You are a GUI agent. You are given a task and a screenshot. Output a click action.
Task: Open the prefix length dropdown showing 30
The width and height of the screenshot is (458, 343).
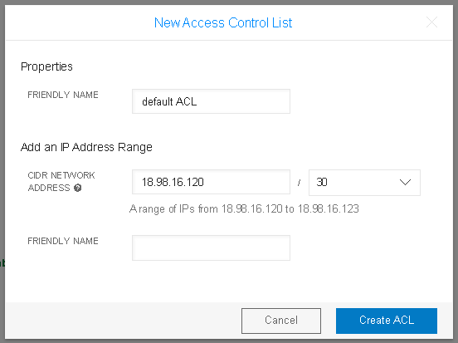pyautogui.click(x=364, y=183)
